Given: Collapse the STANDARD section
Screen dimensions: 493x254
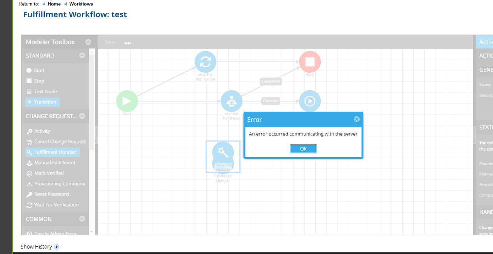Looking at the screenshot, I should pyautogui.click(x=82, y=55).
